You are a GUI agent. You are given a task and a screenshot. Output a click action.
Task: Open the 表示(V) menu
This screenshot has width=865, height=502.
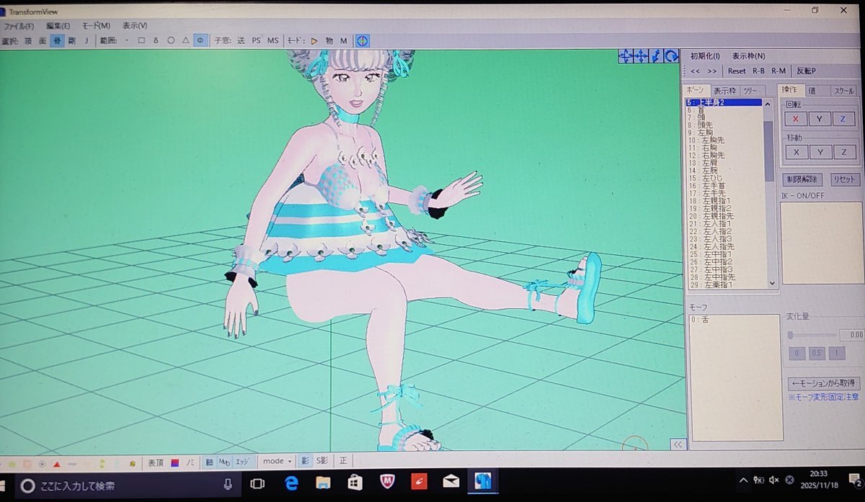tap(135, 25)
